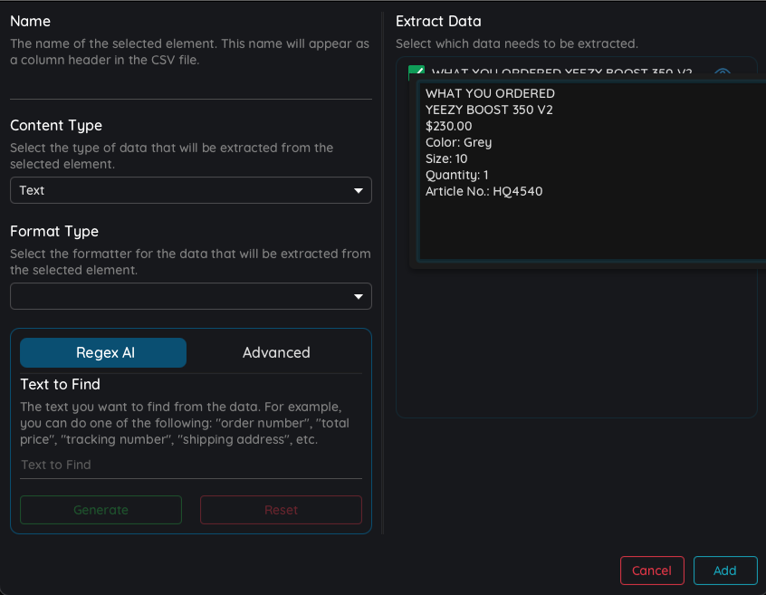Click the Text to Find input field
Screen dimensions: 766x595
click(190, 465)
